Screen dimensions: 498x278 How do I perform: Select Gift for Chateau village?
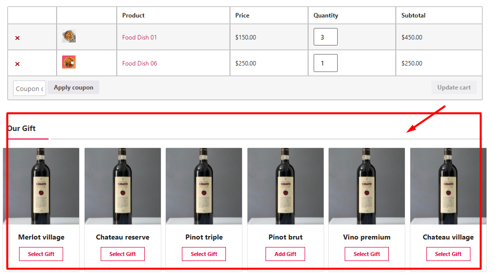pyautogui.click(x=448, y=254)
